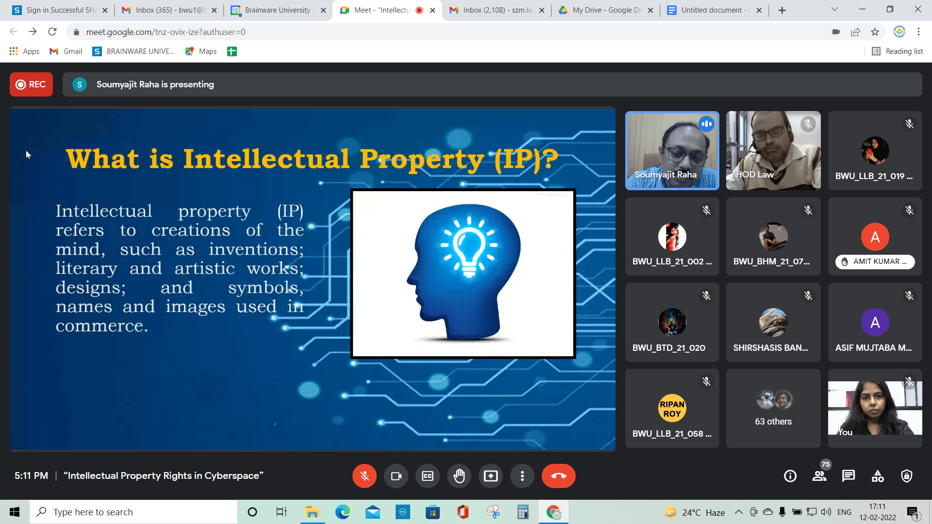This screenshot has height=524, width=932.
Task: Open Microsoft Edge from the taskbar
Action: coord(343,511)
